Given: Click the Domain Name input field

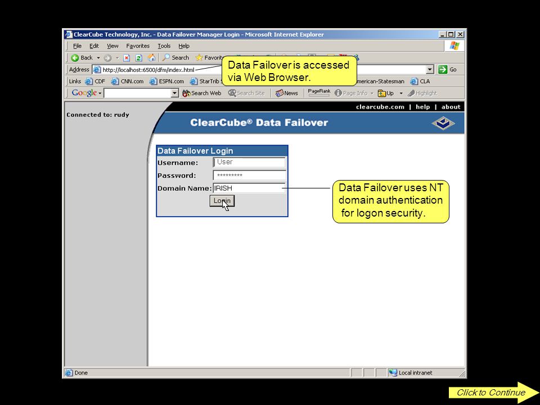Looking at the screenshot, I should pos(249,188).
